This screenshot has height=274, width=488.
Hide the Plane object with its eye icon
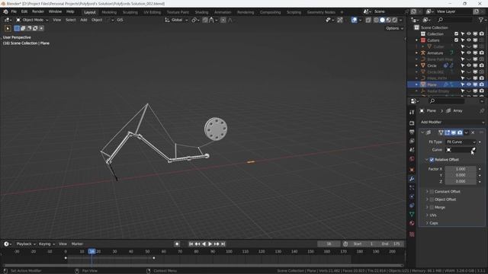(469, 84)
